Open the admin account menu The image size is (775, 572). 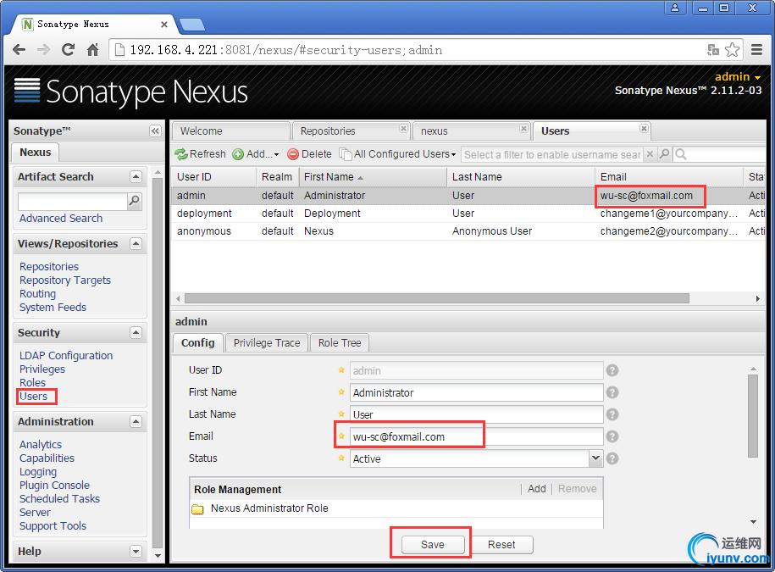coord(738,76)
